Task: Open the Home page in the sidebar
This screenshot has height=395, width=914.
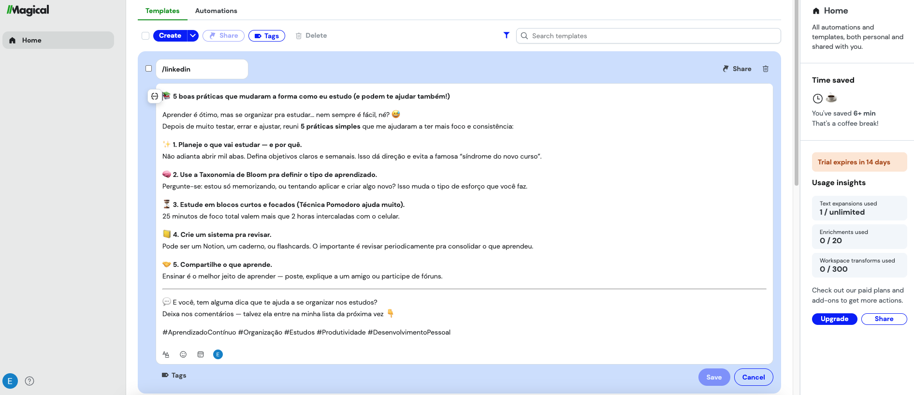Action: 58,40
